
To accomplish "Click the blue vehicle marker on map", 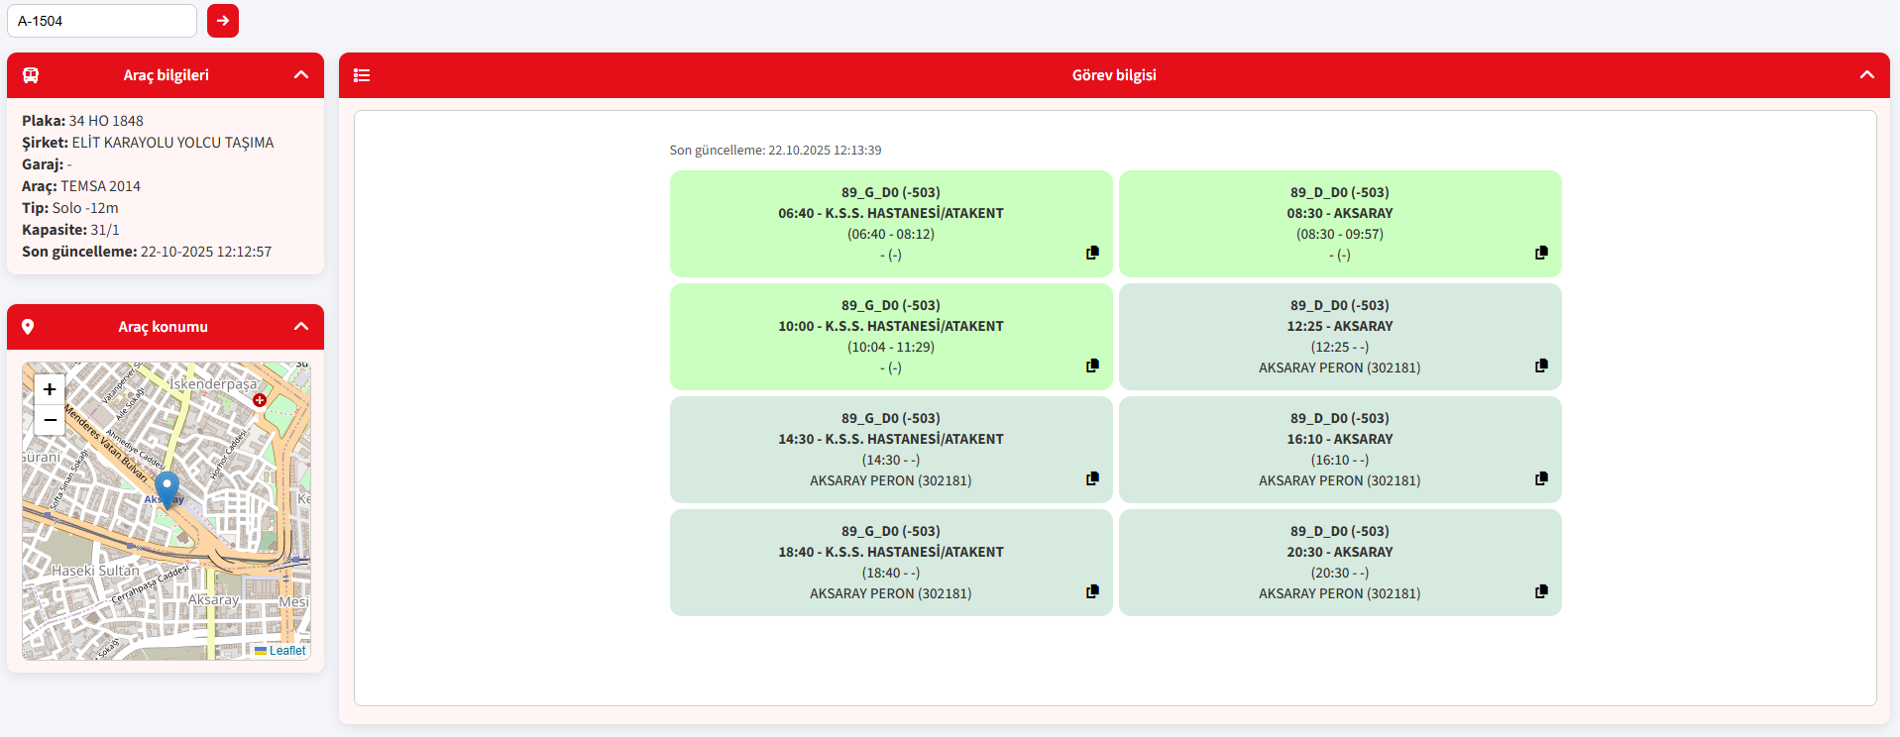I will (167, 488).
